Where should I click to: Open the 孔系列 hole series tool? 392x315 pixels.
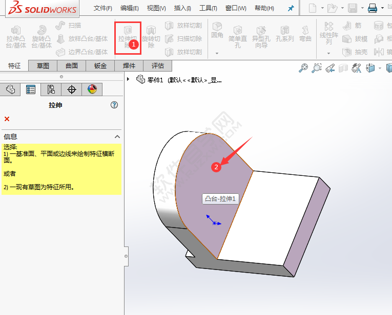point(284,34)
